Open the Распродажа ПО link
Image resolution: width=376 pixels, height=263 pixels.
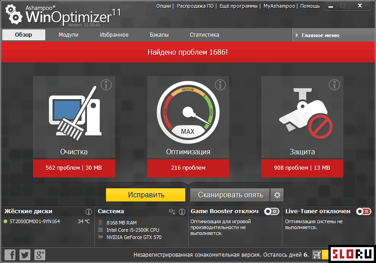[x=195, y=6]
